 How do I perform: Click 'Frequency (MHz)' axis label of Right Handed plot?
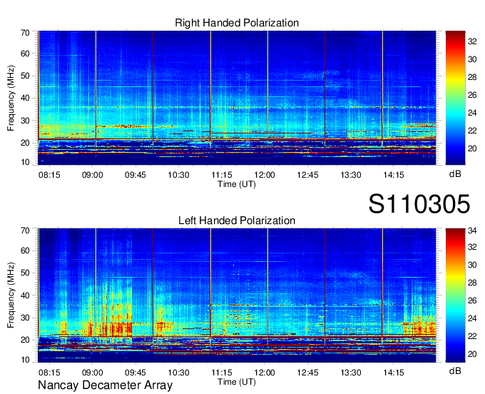(x=11, y=98)
